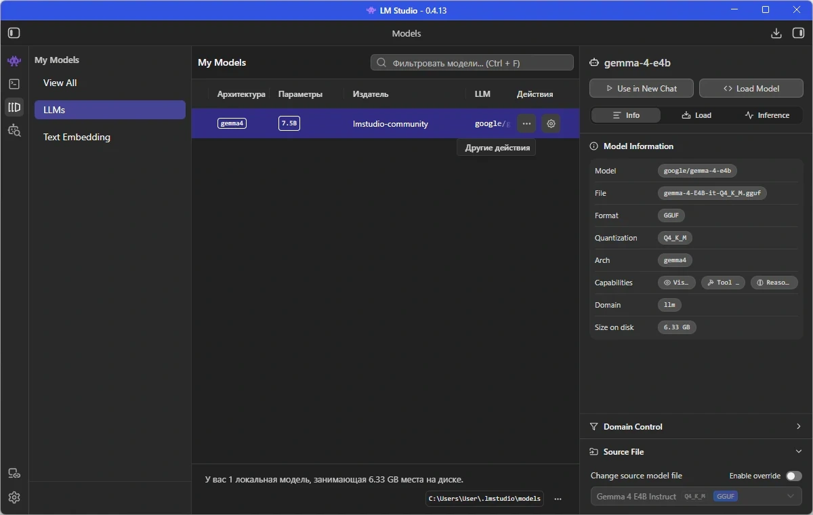Click the Source File icon
Screen dimensions: 813x515
coord(594,452)
